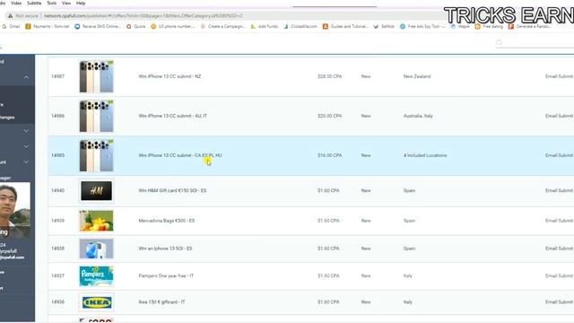Click the 4 Included Locations cell
This screenshot has height=323, width=574.
click(x=425, y=155)
